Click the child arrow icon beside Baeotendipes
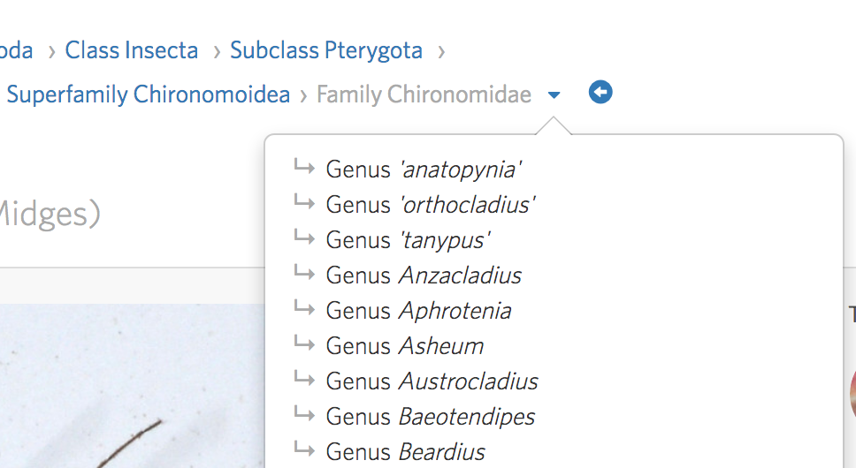Viewport: 856px width, 468px height. coord(304,414)
